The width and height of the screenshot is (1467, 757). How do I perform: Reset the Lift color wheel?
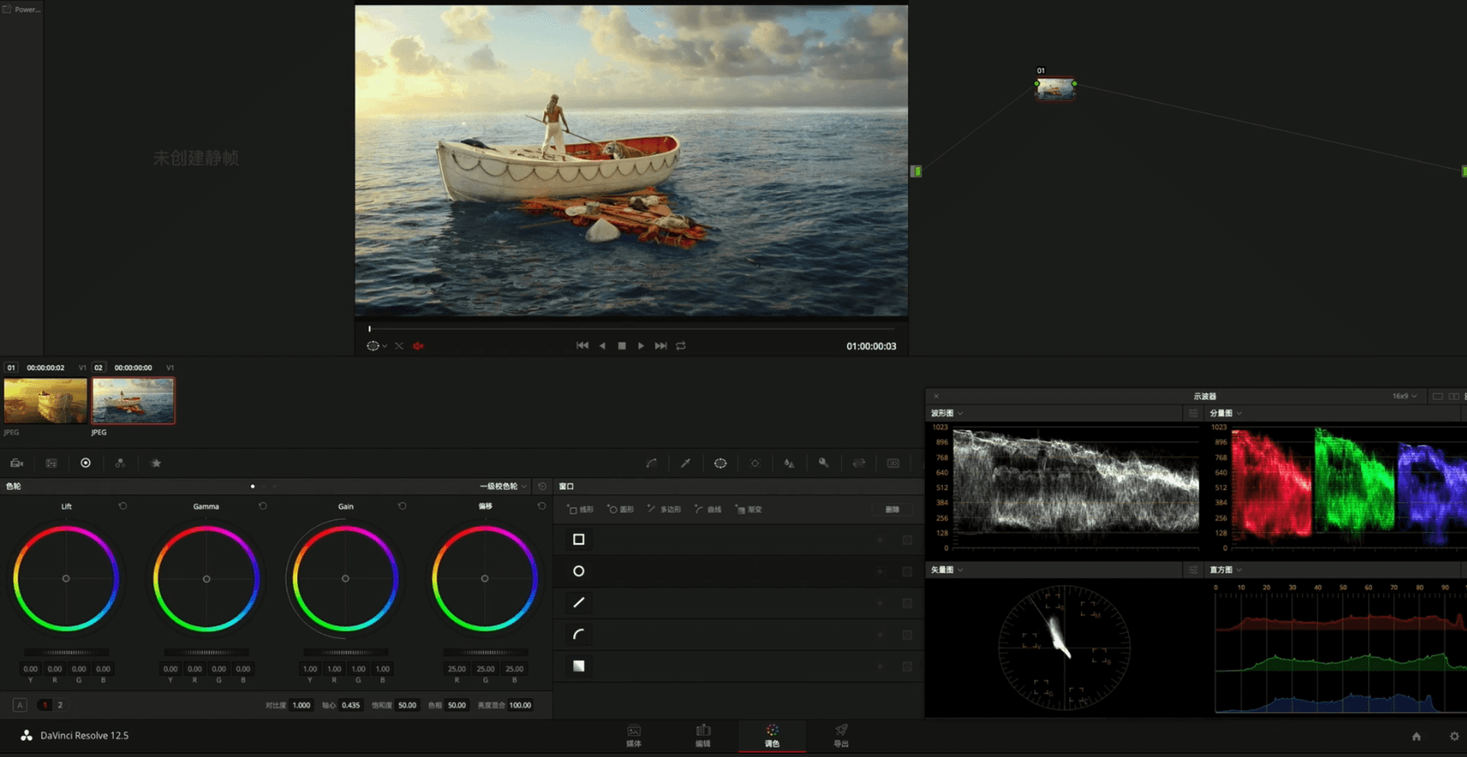tap(123, 506)
